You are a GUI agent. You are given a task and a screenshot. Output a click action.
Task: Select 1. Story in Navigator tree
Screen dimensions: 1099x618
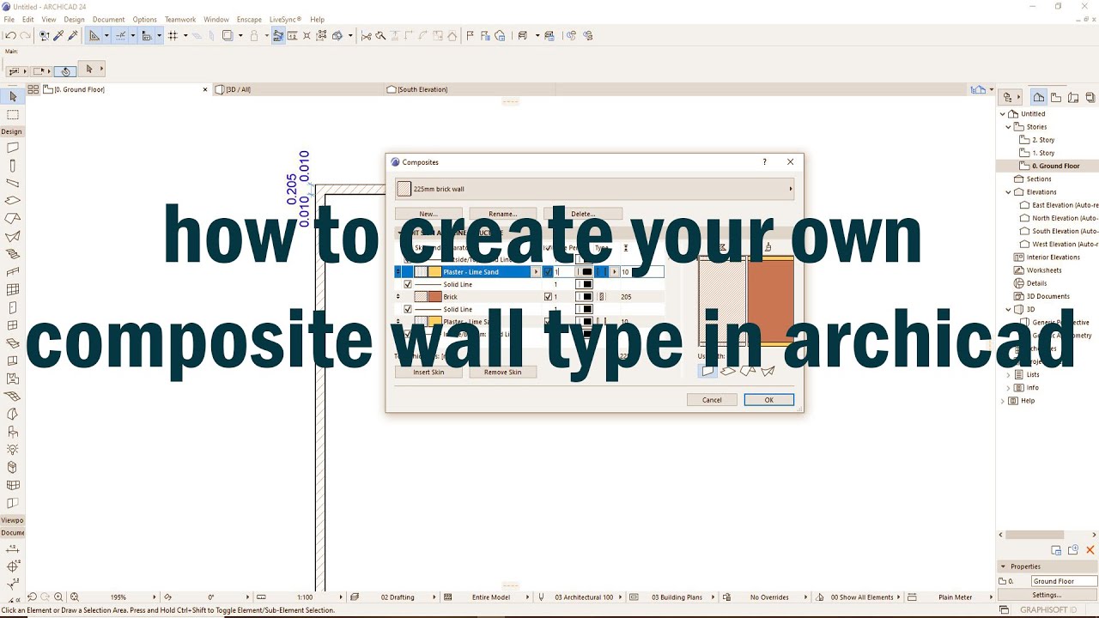pos(1043,153)
